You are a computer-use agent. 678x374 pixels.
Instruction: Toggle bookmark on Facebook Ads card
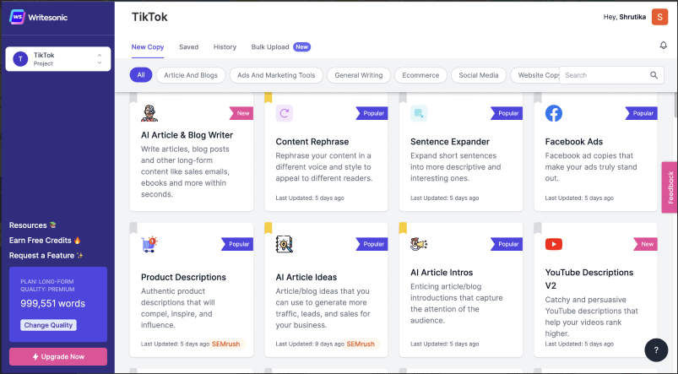click(538, 98)
